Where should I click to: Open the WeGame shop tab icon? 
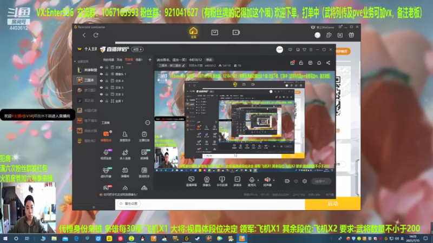214,32
